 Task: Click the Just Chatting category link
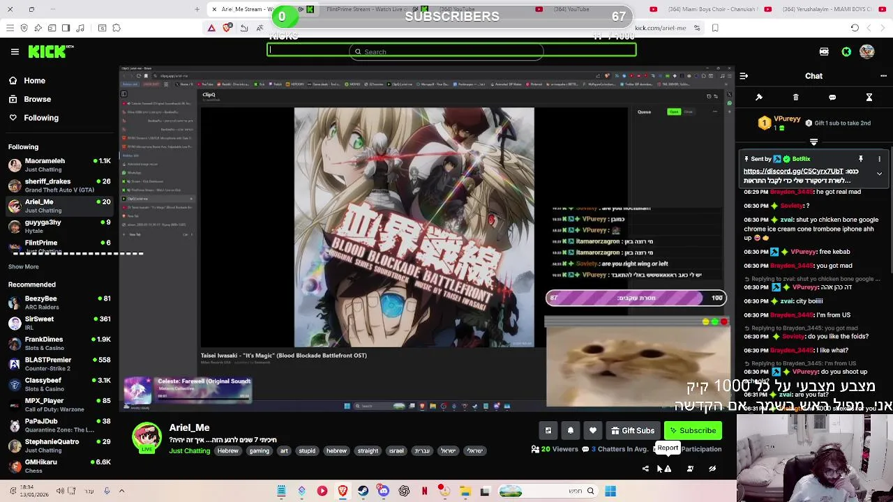pos(190,451)
